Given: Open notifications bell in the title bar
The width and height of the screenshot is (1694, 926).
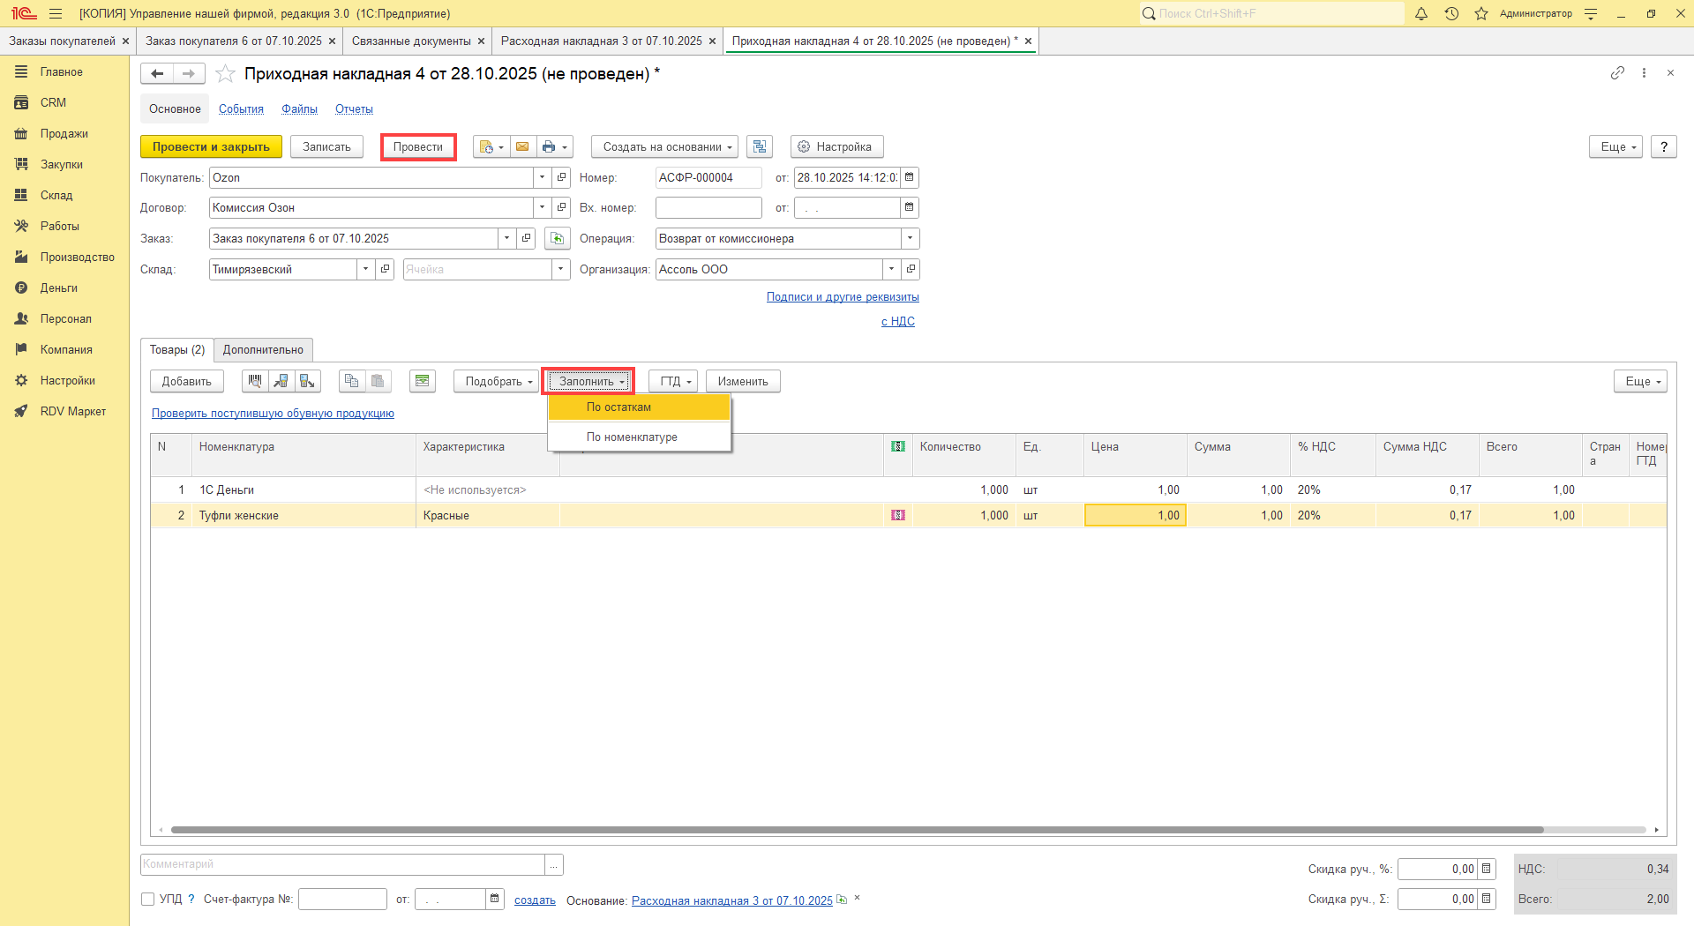Looking at the screenshot, I should click(1421, 13).
